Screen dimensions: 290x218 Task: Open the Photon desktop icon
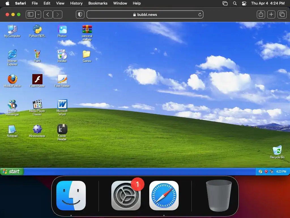coord(62,31)
